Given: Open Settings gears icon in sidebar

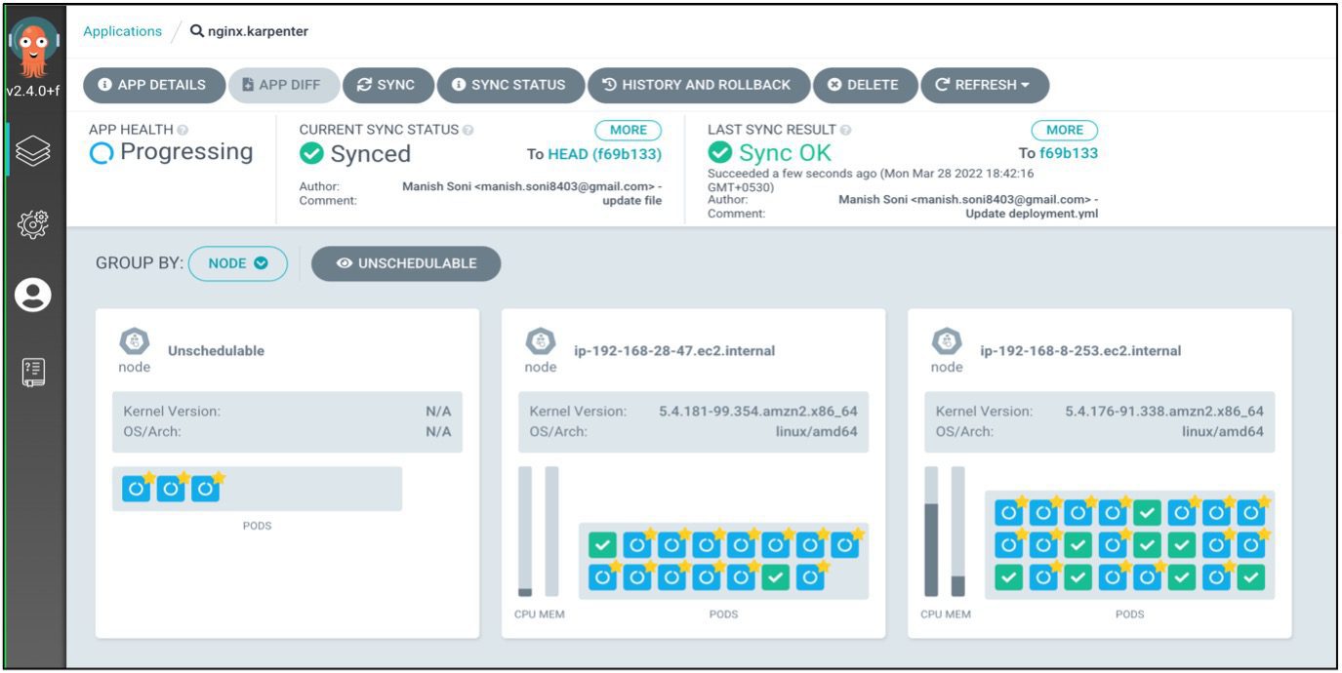Looking at the screenshot, I should pos(33,223).
